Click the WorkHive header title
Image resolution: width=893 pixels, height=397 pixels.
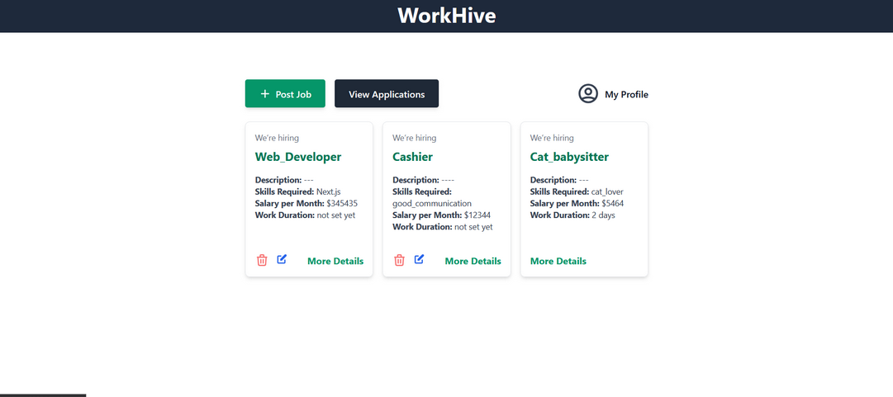tap(446, 16)
